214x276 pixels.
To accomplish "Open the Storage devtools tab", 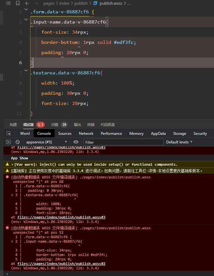I will [x=180, y=134].
